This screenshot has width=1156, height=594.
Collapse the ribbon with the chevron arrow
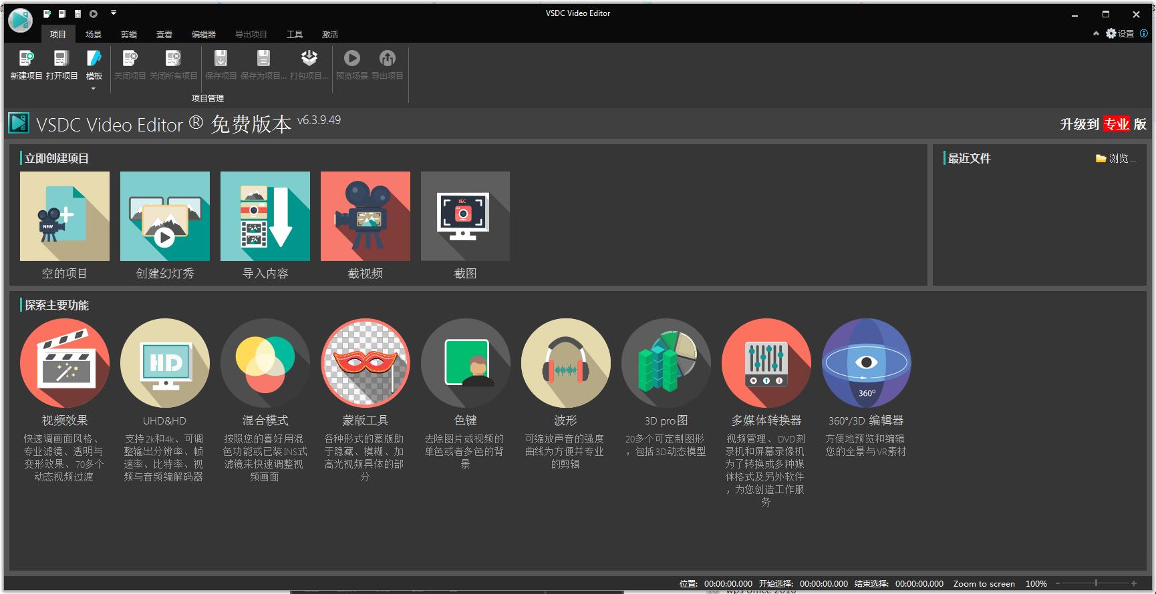coord(1096,33)
